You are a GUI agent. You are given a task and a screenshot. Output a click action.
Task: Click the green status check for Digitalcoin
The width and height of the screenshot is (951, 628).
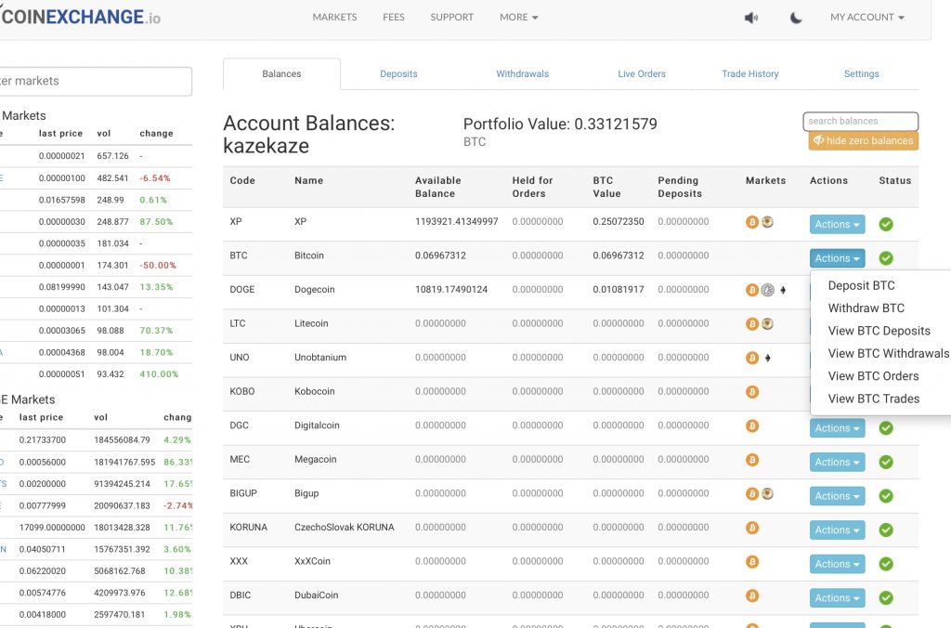(886, 428)
